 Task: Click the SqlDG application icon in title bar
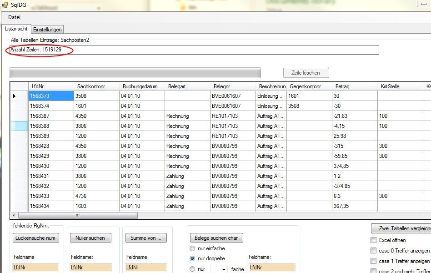coord(5,5)
